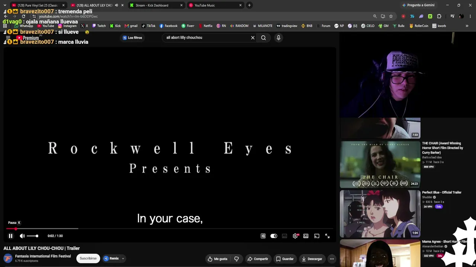Click the IQ extension icon in player controls

click(263, 236)
